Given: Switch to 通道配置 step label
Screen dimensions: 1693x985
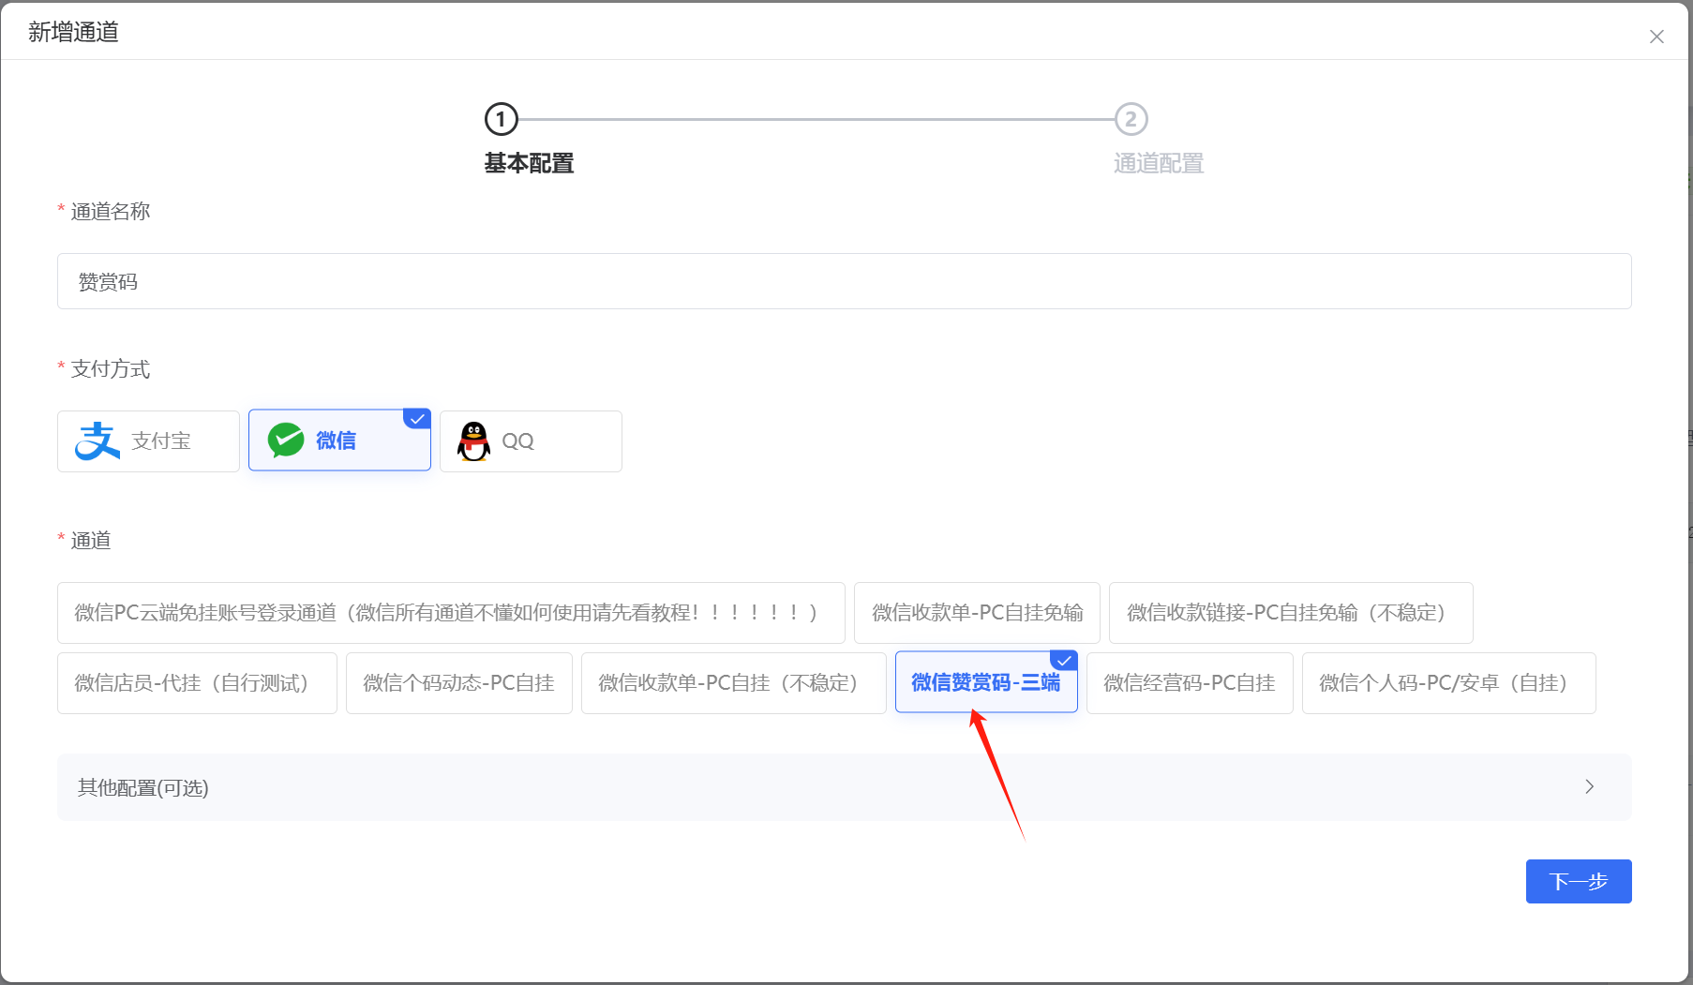Looking at the screenshot, I should (x=1158, y=164).
